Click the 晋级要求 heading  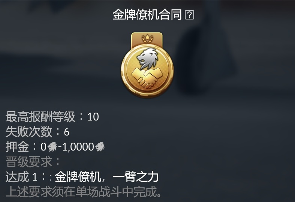click(29, 162)
